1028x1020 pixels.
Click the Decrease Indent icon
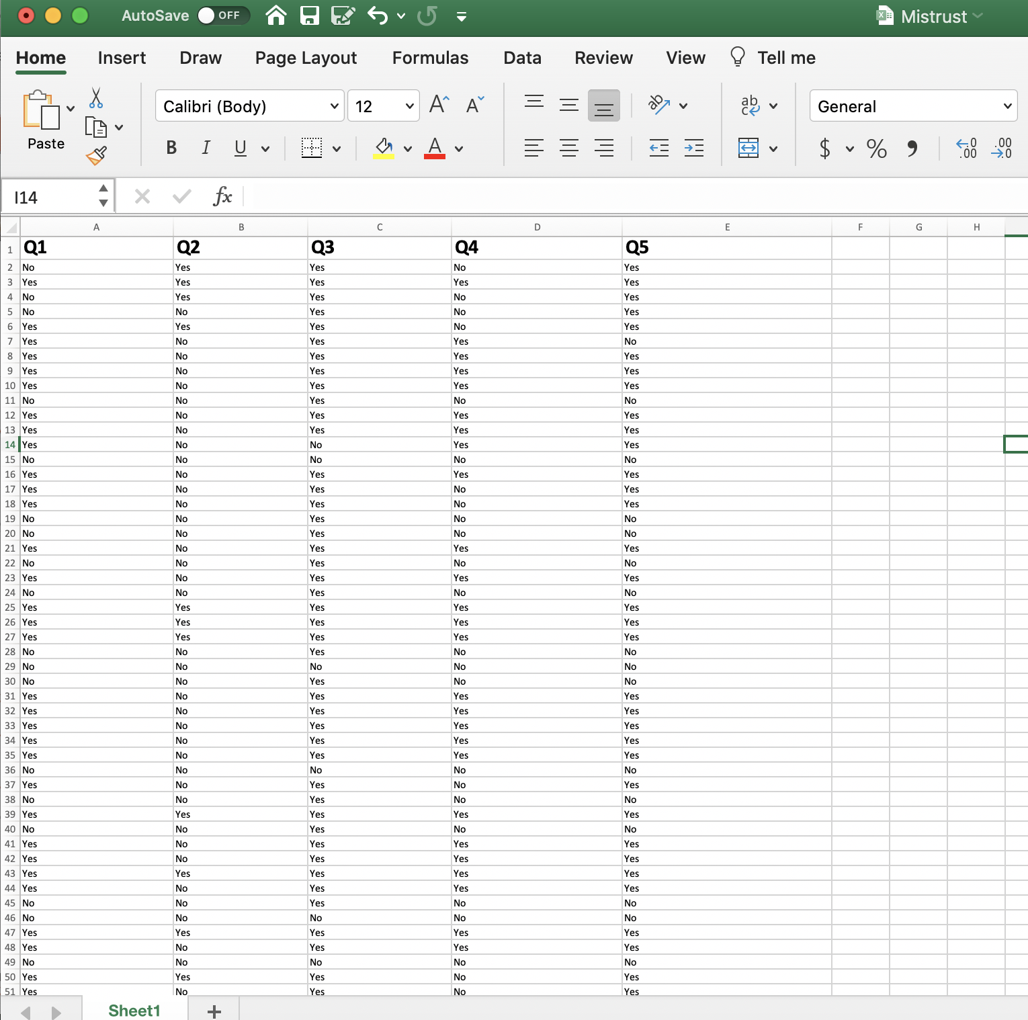(659, 148)
